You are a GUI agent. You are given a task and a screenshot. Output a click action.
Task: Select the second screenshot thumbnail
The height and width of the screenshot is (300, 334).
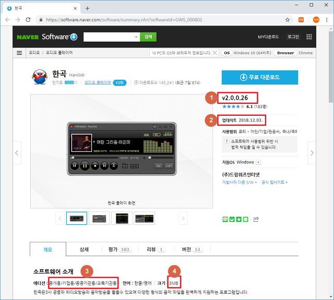click(99, 218)
